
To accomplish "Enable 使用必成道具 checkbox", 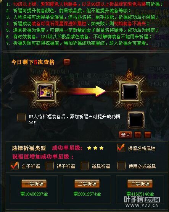I will pos(121,166).
